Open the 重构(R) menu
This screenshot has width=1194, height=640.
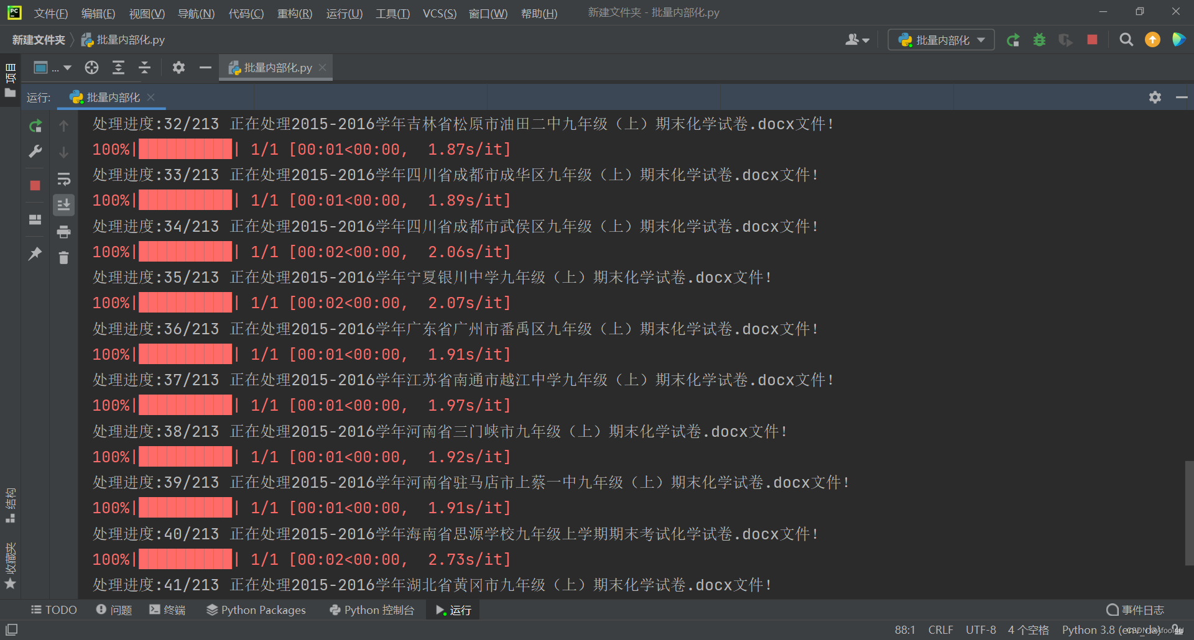click(295, 14)
